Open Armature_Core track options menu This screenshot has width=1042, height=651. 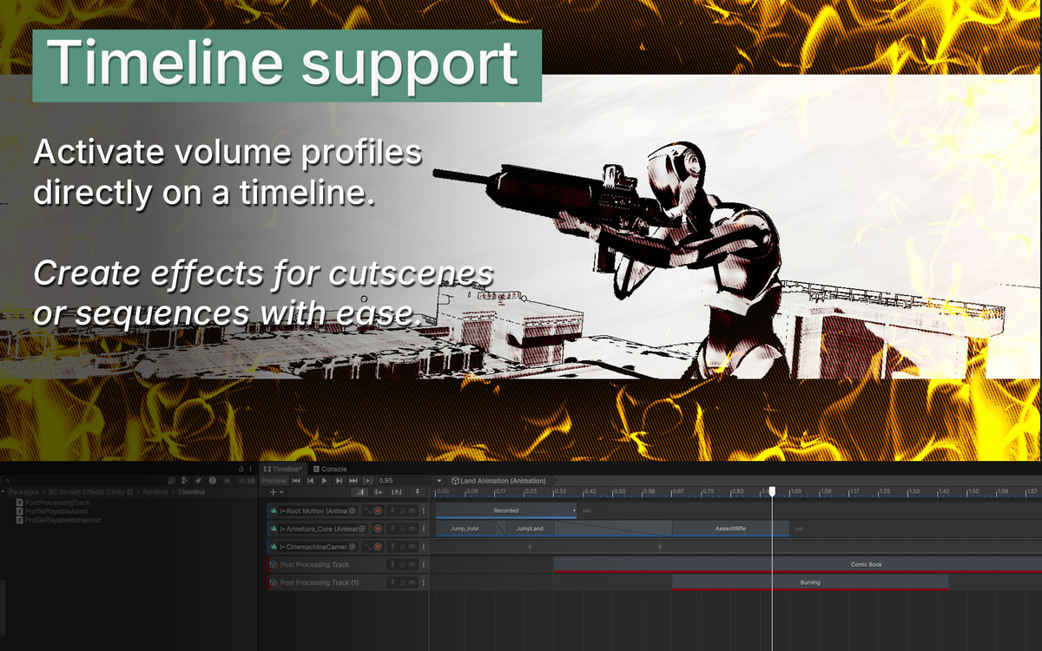[423, 529]
